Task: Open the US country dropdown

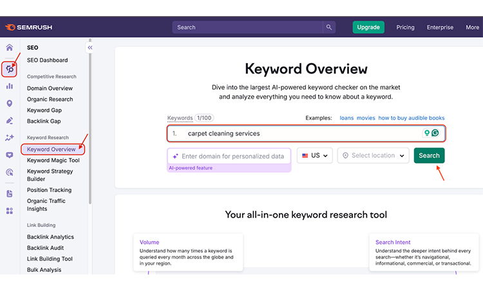Action: [315, 155]
